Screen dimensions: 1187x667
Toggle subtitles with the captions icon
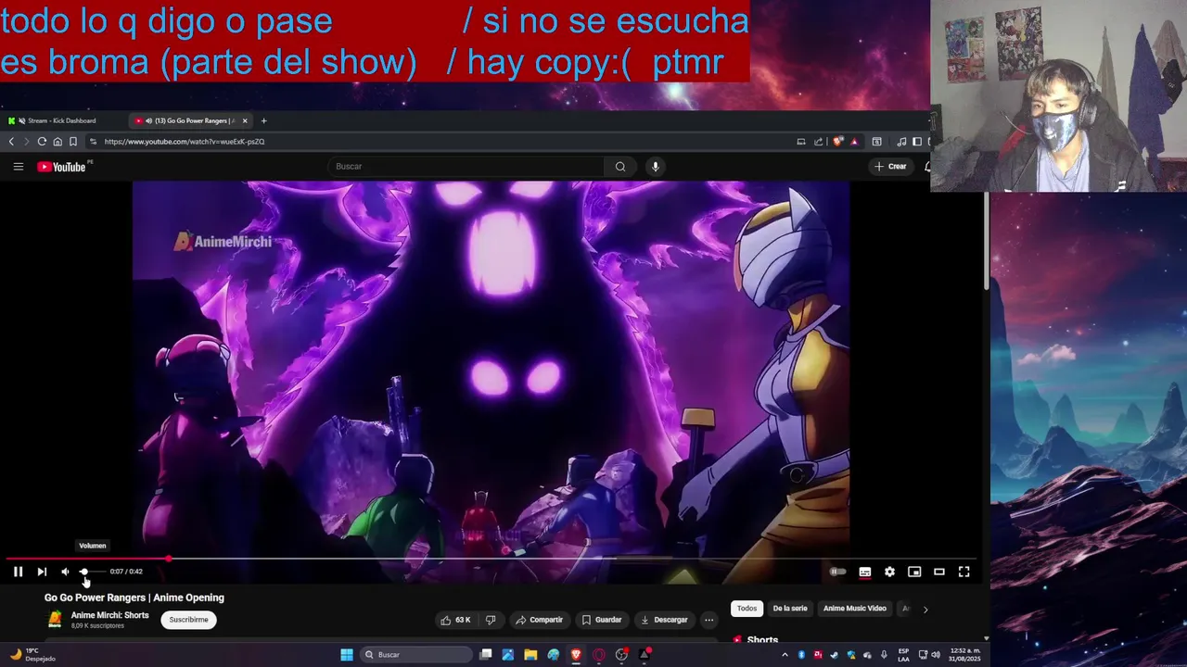pos(865,572)
